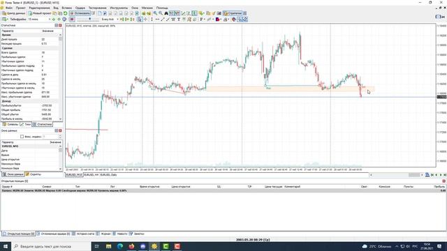Click the Стратегии button

[233, 13]
